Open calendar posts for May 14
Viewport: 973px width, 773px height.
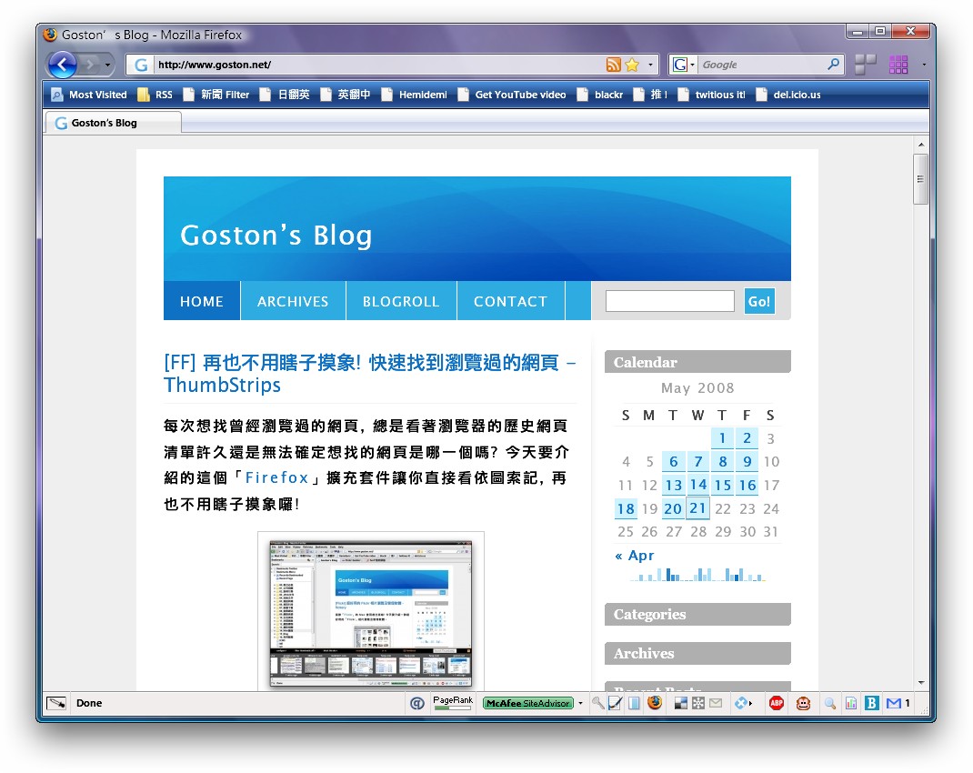(x=698, y=485)
